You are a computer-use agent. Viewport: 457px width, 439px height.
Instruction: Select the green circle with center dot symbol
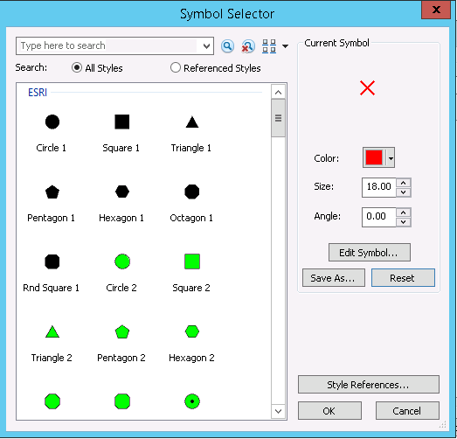point(192,401)
